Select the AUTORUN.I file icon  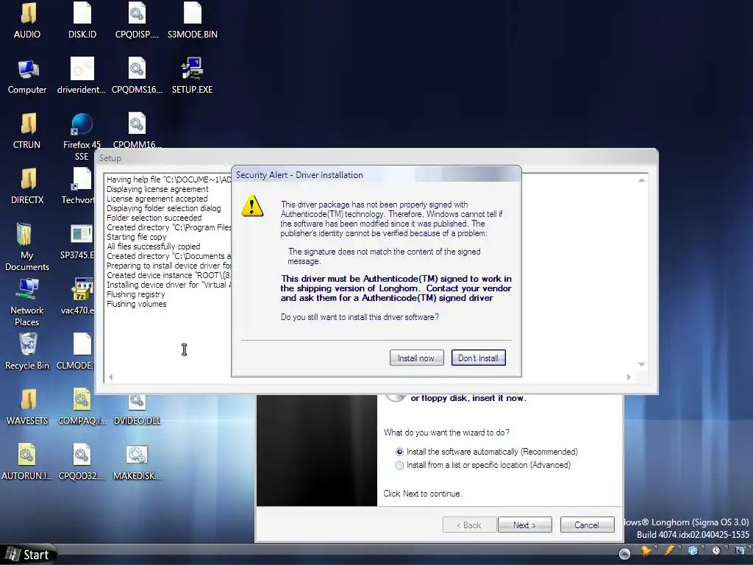coord(27,462)
